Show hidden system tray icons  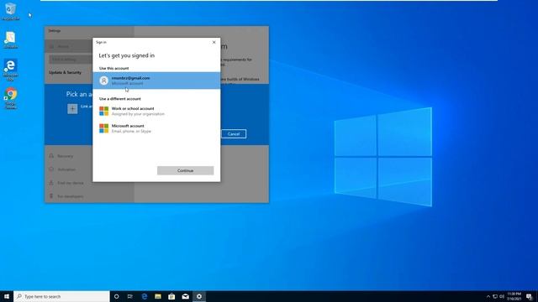tap(488, 296)
